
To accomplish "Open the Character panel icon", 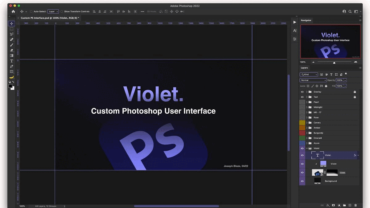I will 294,31.
